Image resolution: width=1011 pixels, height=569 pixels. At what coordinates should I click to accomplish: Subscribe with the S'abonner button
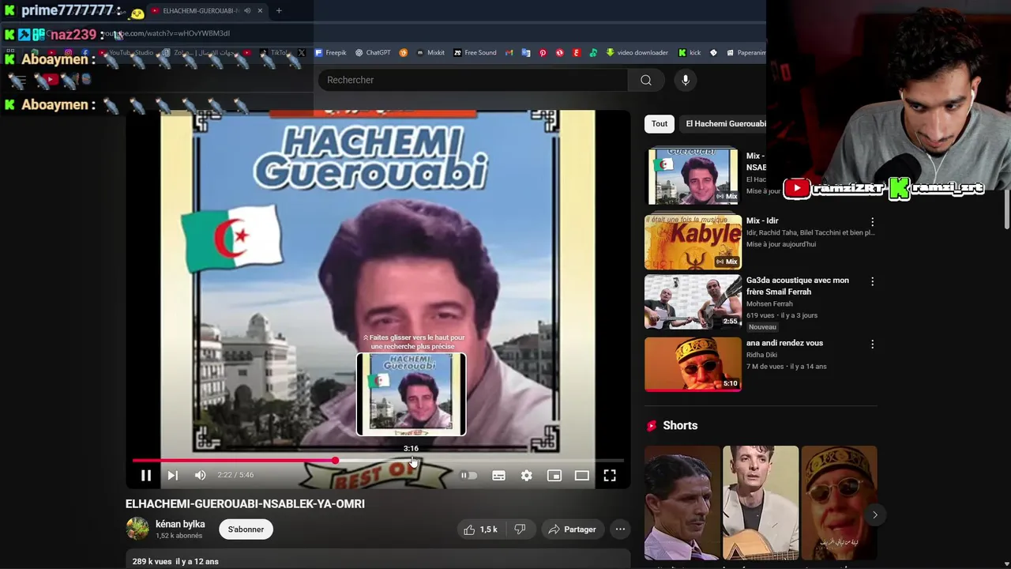[x=246, y=529]
